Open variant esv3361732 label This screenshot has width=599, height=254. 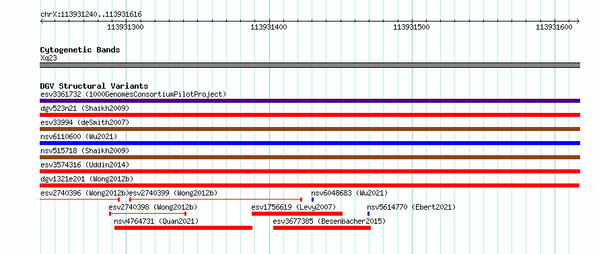tap(133, 94)
